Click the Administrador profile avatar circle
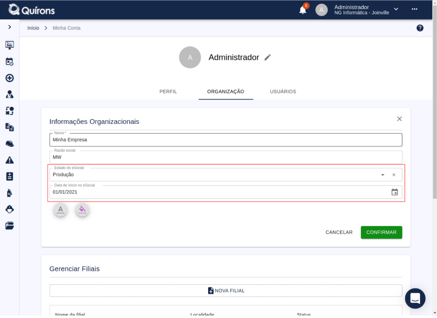The width and height of the screenshot is (437, 318). click(190, 58)
